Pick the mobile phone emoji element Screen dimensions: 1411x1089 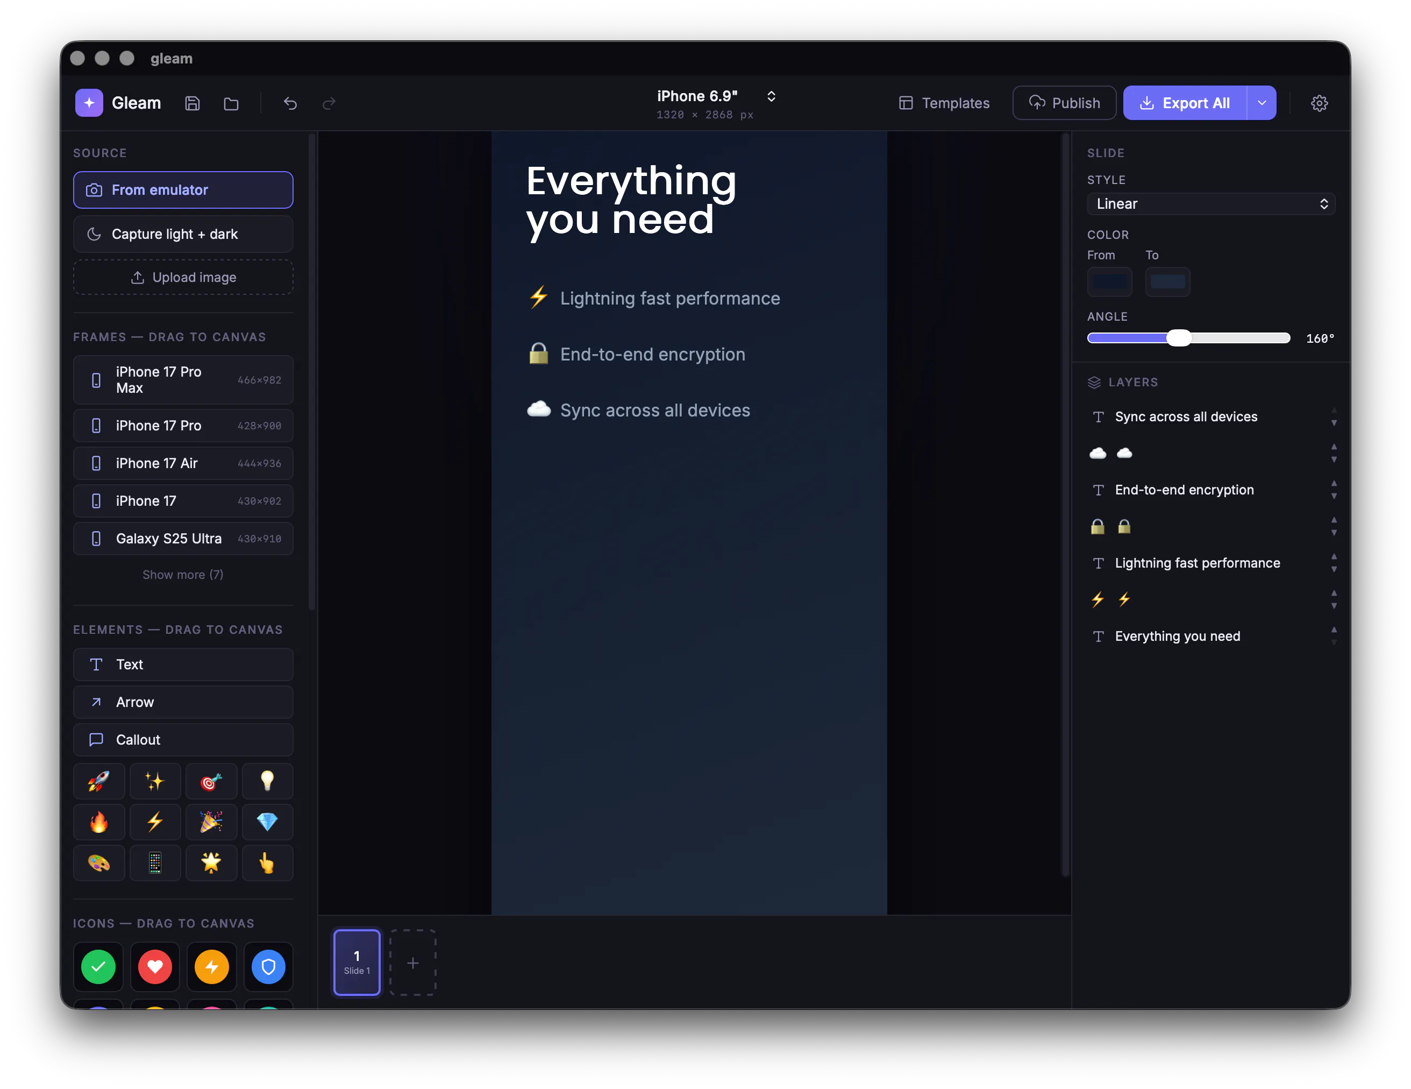pyautogui.click(x=155, y=863)
